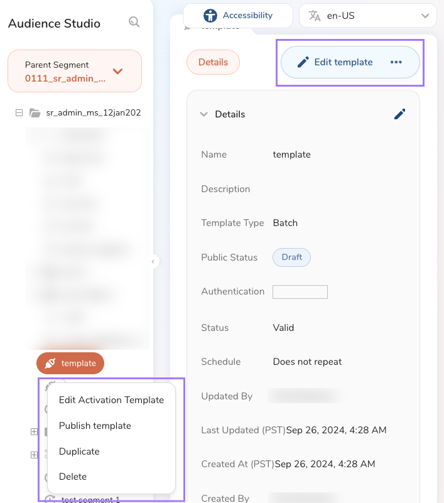Image resolution: width=444 pixels, height=503 pixels.
Task: Open the three-dots more options menu
Action: [x=396, y=62]
